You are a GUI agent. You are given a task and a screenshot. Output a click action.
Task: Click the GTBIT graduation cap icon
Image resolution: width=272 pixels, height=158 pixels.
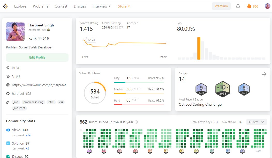(x=8, y=76)
